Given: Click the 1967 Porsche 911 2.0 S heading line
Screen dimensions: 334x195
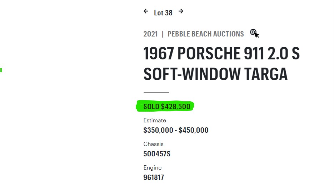Looking at the screenshot, I should 221,53.
